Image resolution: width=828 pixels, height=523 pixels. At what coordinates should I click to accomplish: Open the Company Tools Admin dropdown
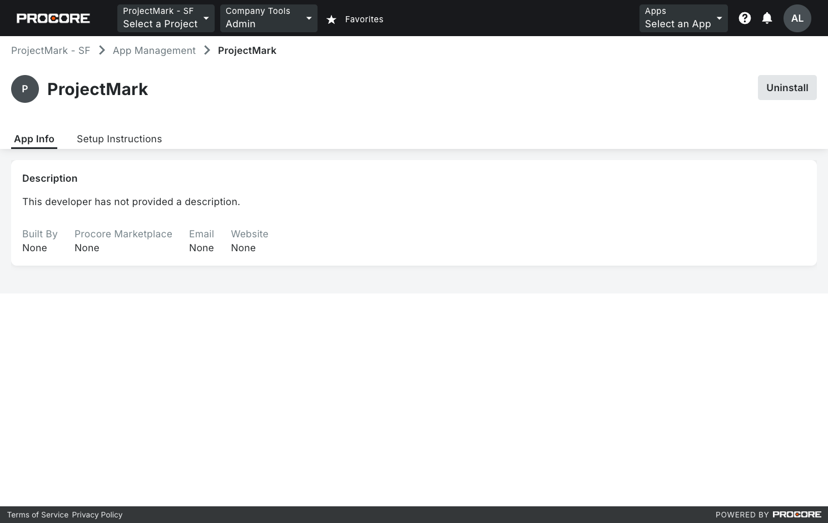pyautogui.click(x=269, y=18)
